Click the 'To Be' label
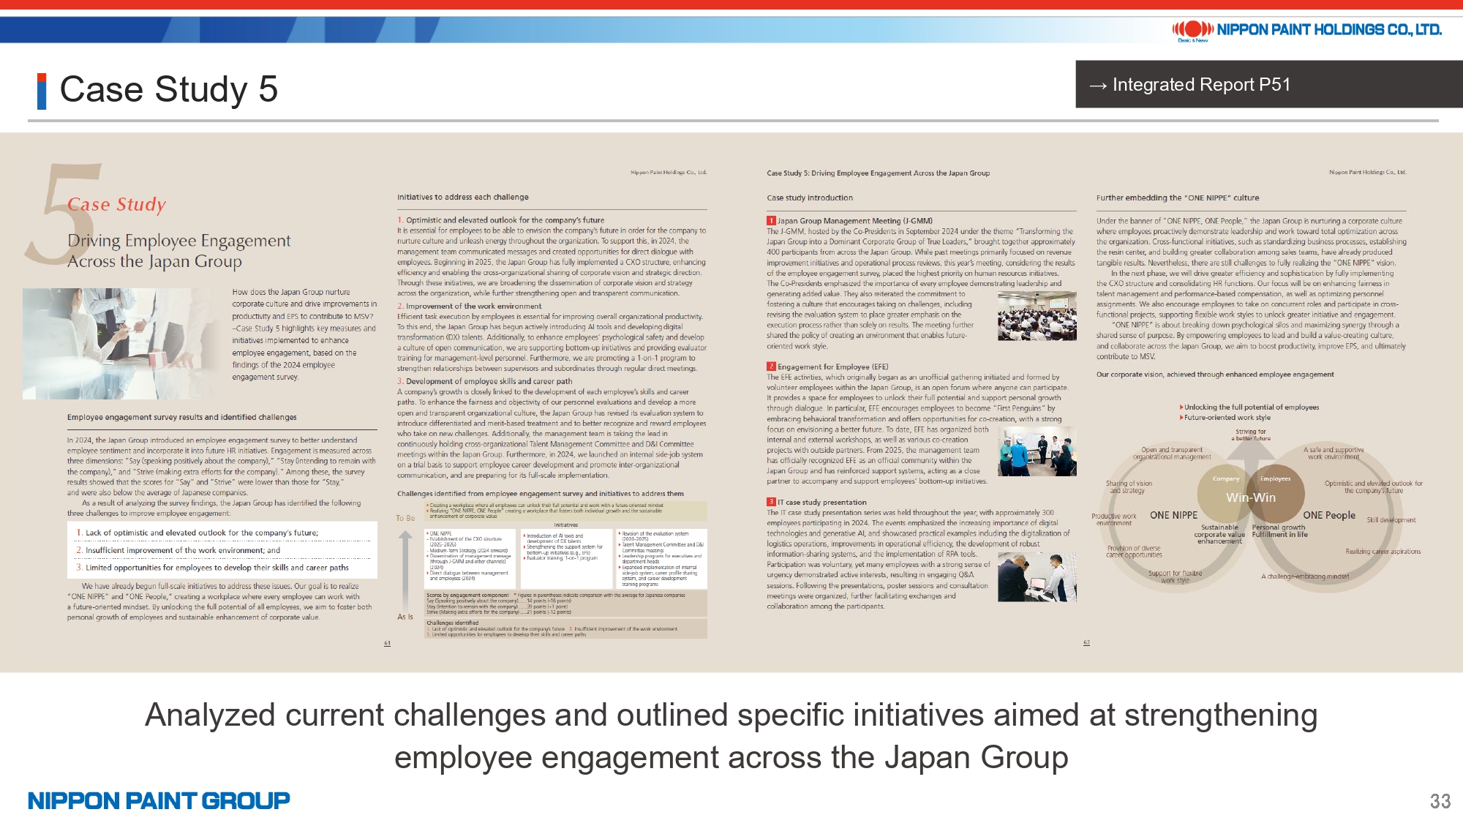 405,518
